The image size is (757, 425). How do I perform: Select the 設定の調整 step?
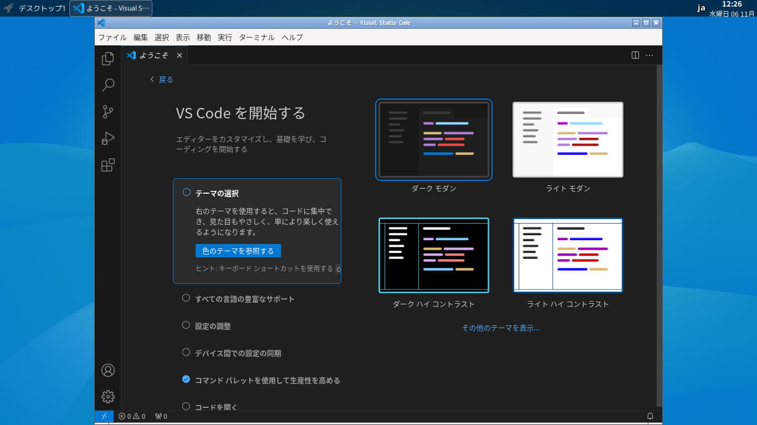click(207, 326)
